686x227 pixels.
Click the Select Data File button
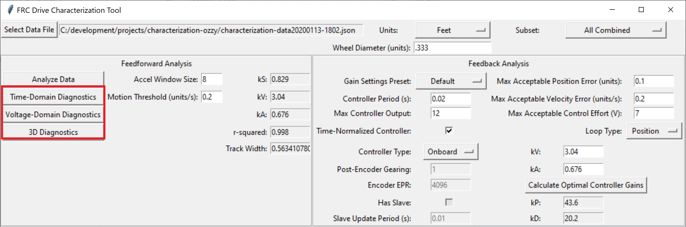coord(29,30)
